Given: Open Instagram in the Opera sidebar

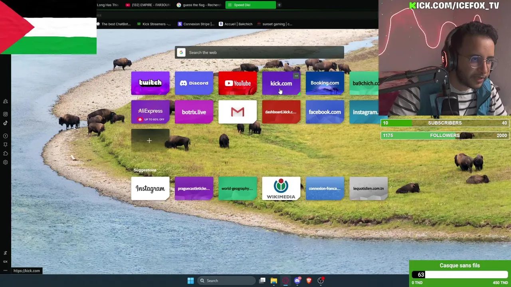Looking at the screenshot, I should click(x=6, y=114).
